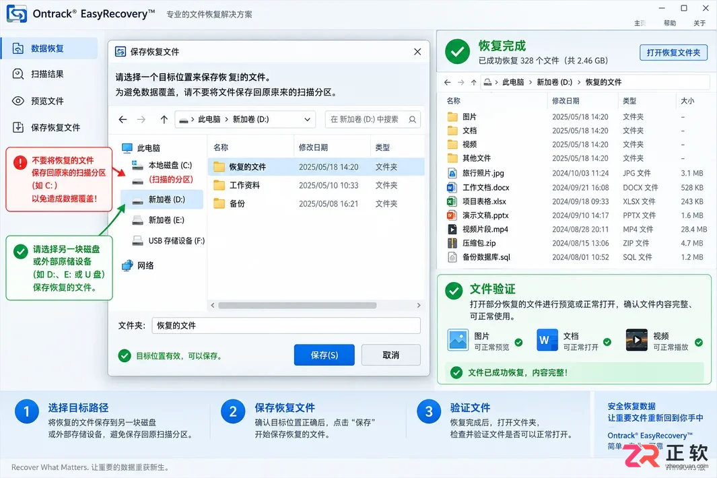717x478 pixels.
Task: Click the 图片 preview icon in 文件验证
Action: [x=458, y=340]
